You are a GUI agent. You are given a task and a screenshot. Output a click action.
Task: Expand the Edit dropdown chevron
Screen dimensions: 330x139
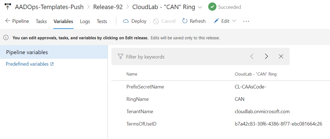click(234, 21)
